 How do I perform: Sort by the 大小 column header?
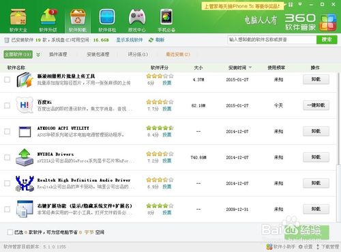(198, 68)
